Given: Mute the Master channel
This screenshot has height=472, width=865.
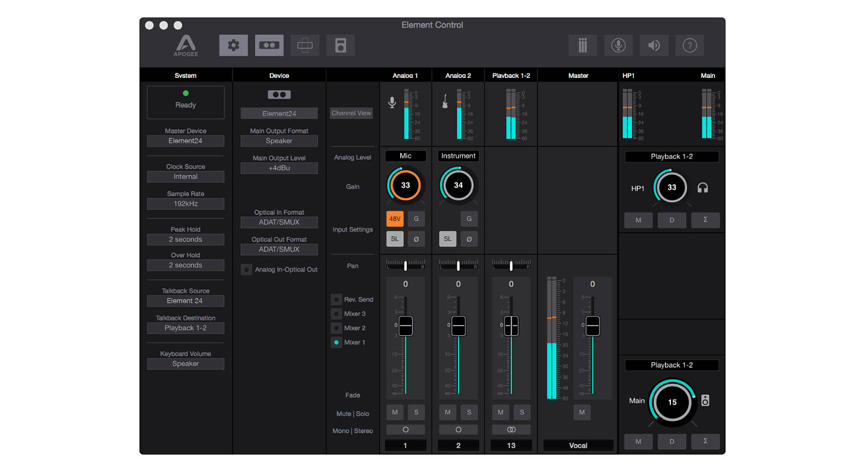Looking at the screenshot, I should coord(582,413).
